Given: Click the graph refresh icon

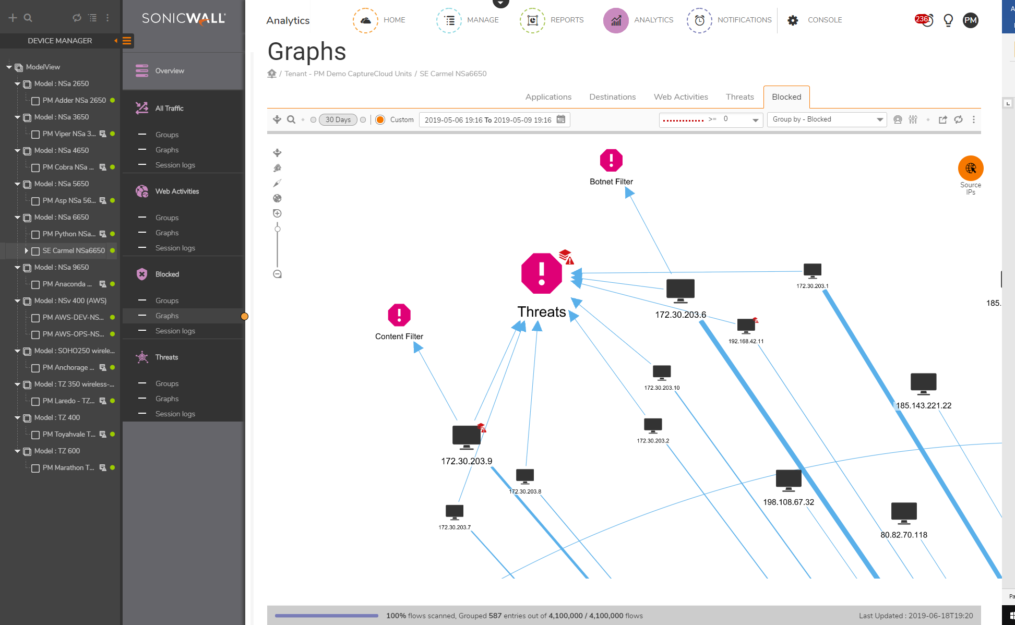Looking at the screenshot, I should point(958,119).
